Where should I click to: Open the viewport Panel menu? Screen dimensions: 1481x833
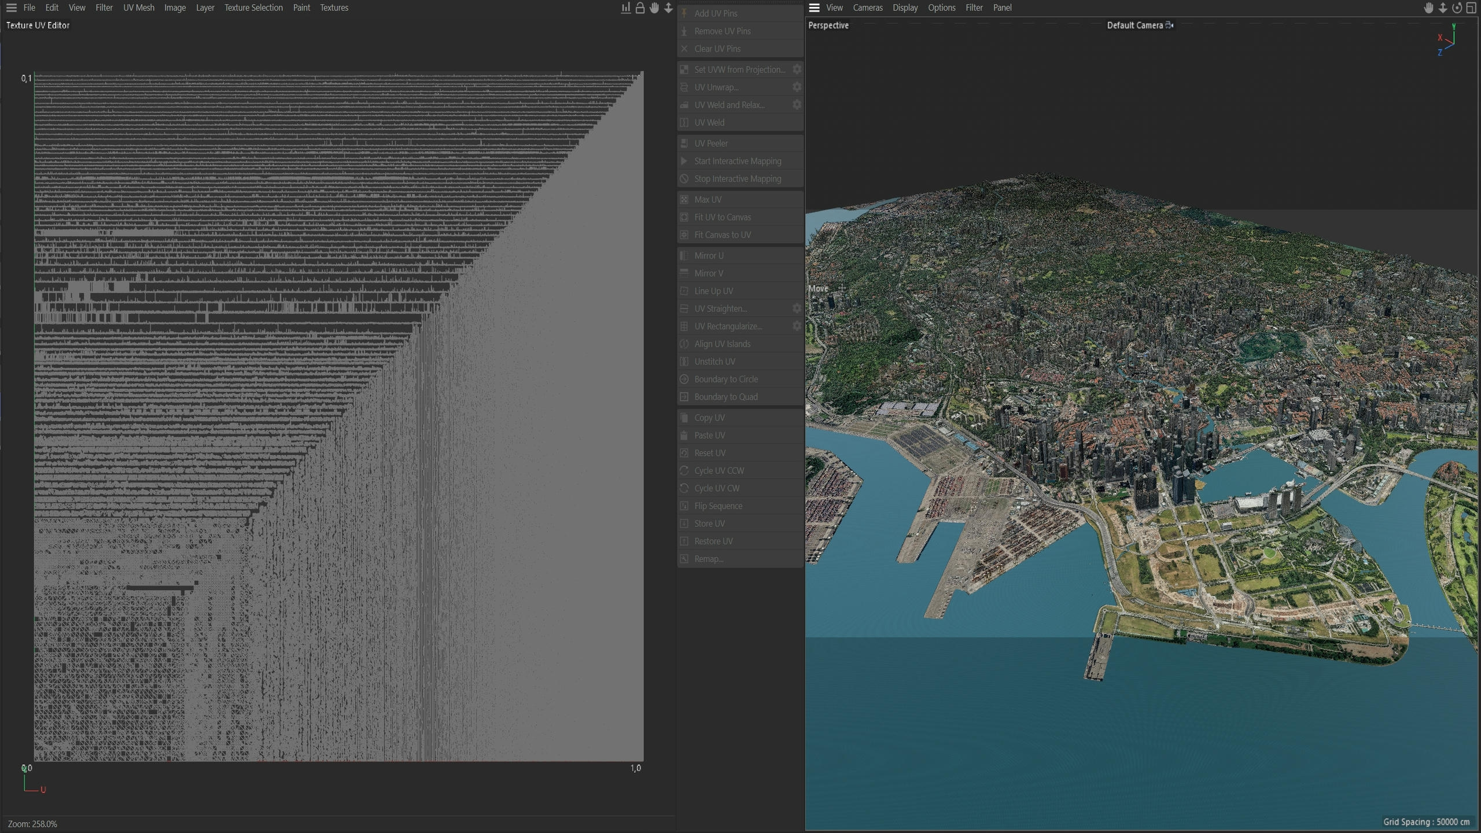click(x=1003, y=8)
